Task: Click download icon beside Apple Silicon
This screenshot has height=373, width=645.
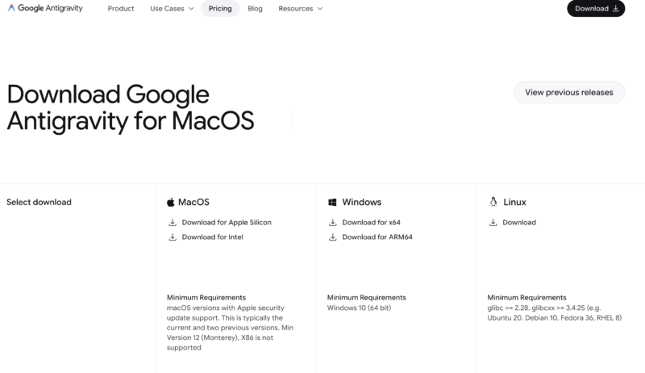Action: point(172,222)
